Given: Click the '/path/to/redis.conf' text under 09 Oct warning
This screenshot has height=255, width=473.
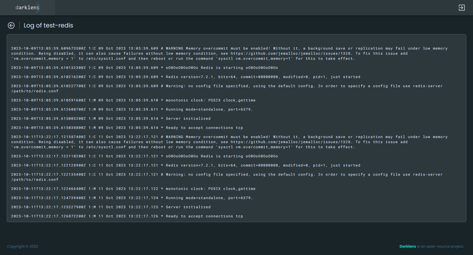Looking at the screenshot, I should [35, 91].
